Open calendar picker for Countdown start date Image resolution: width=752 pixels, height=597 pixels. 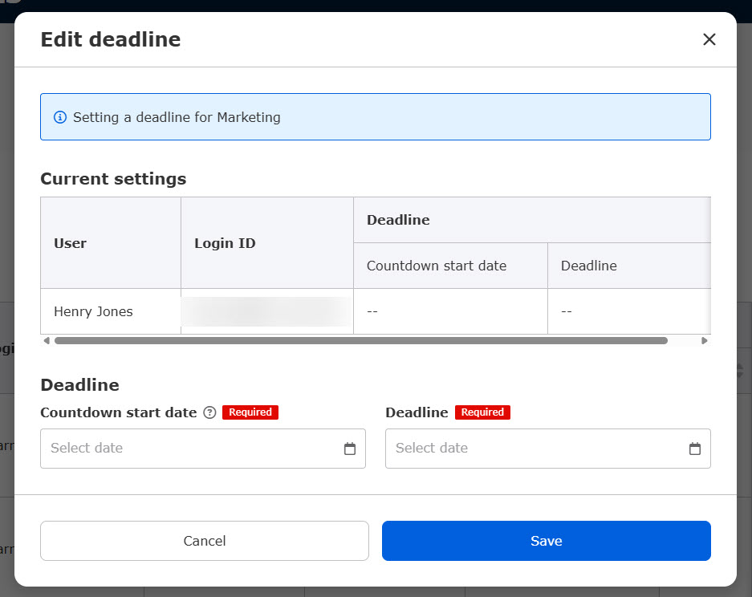tap(349, 449)
